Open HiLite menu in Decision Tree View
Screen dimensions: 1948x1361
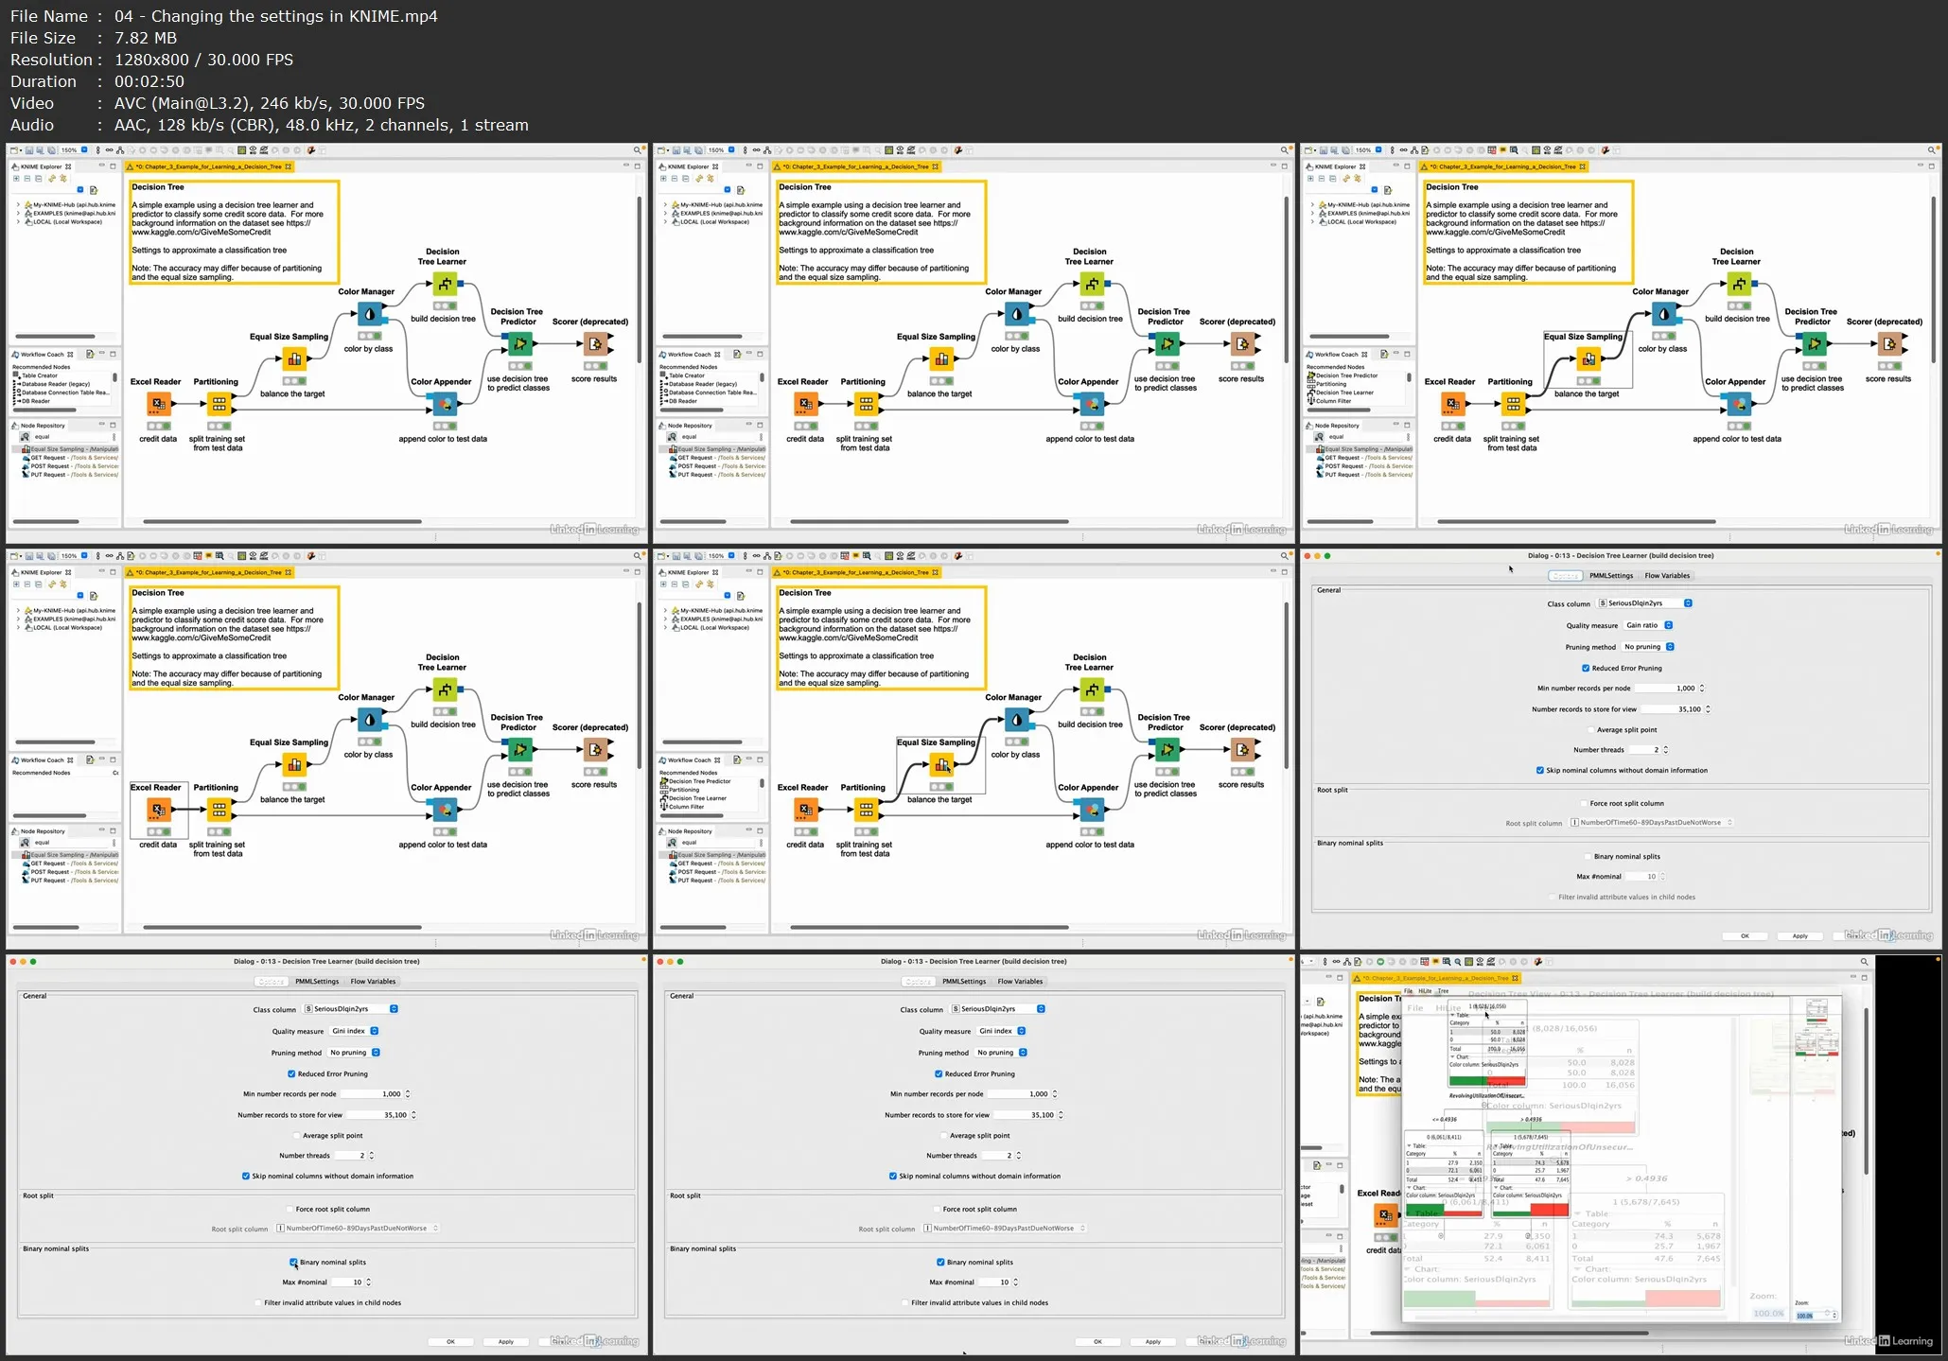tap(1425, 991)
